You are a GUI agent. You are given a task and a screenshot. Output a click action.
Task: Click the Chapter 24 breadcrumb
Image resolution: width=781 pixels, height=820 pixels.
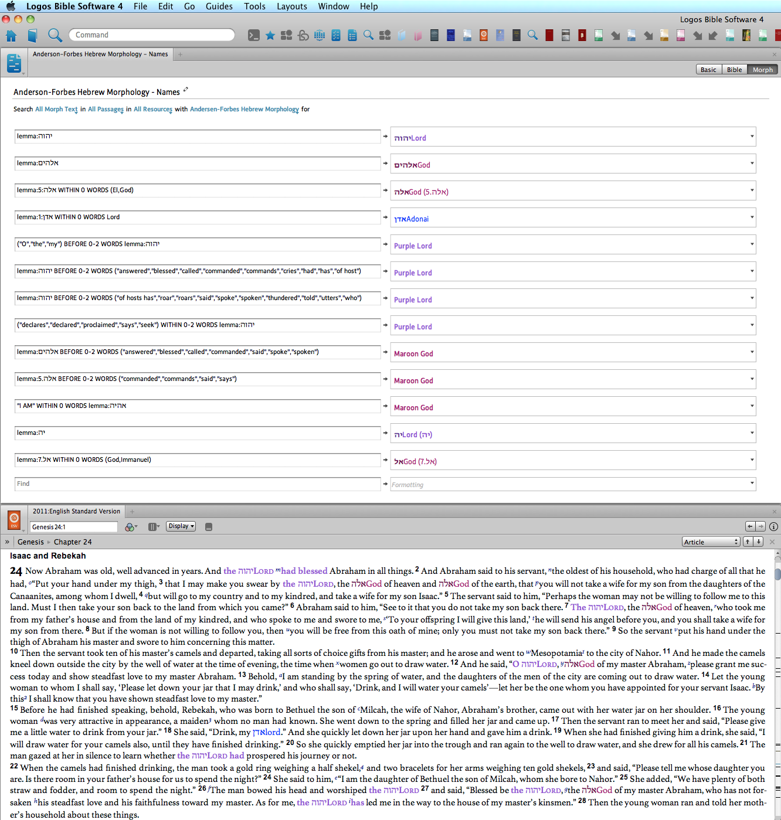[73, 542]
